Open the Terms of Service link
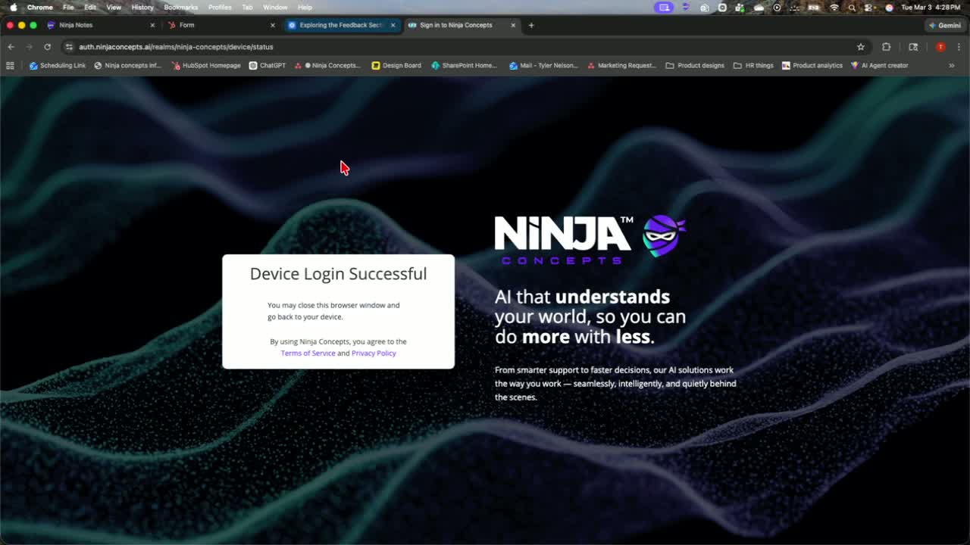 click(308, 353)
